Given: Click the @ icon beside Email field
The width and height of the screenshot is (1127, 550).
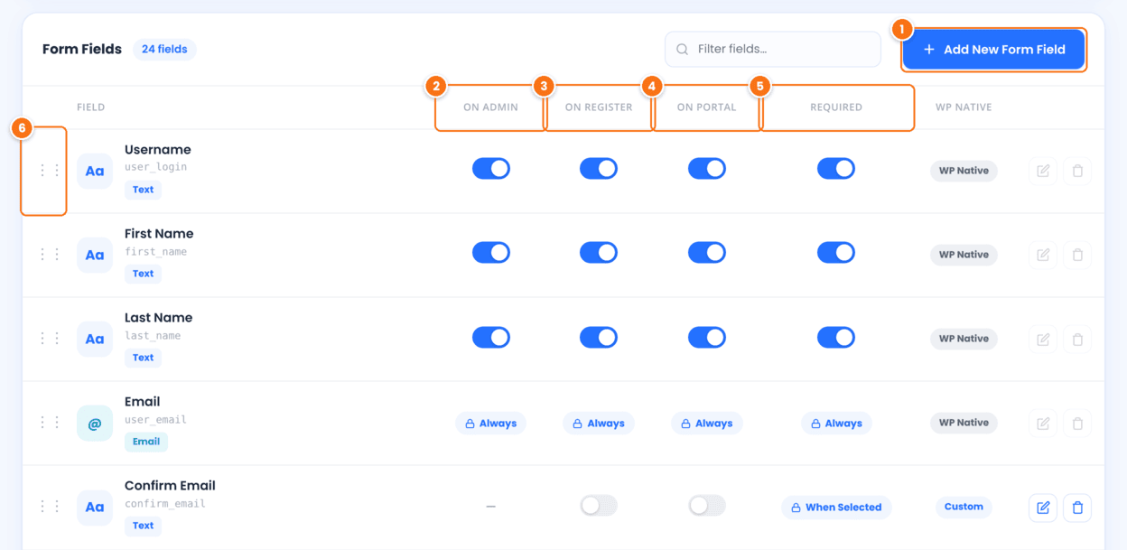Looking at the screenshot, I should [95, 423].
